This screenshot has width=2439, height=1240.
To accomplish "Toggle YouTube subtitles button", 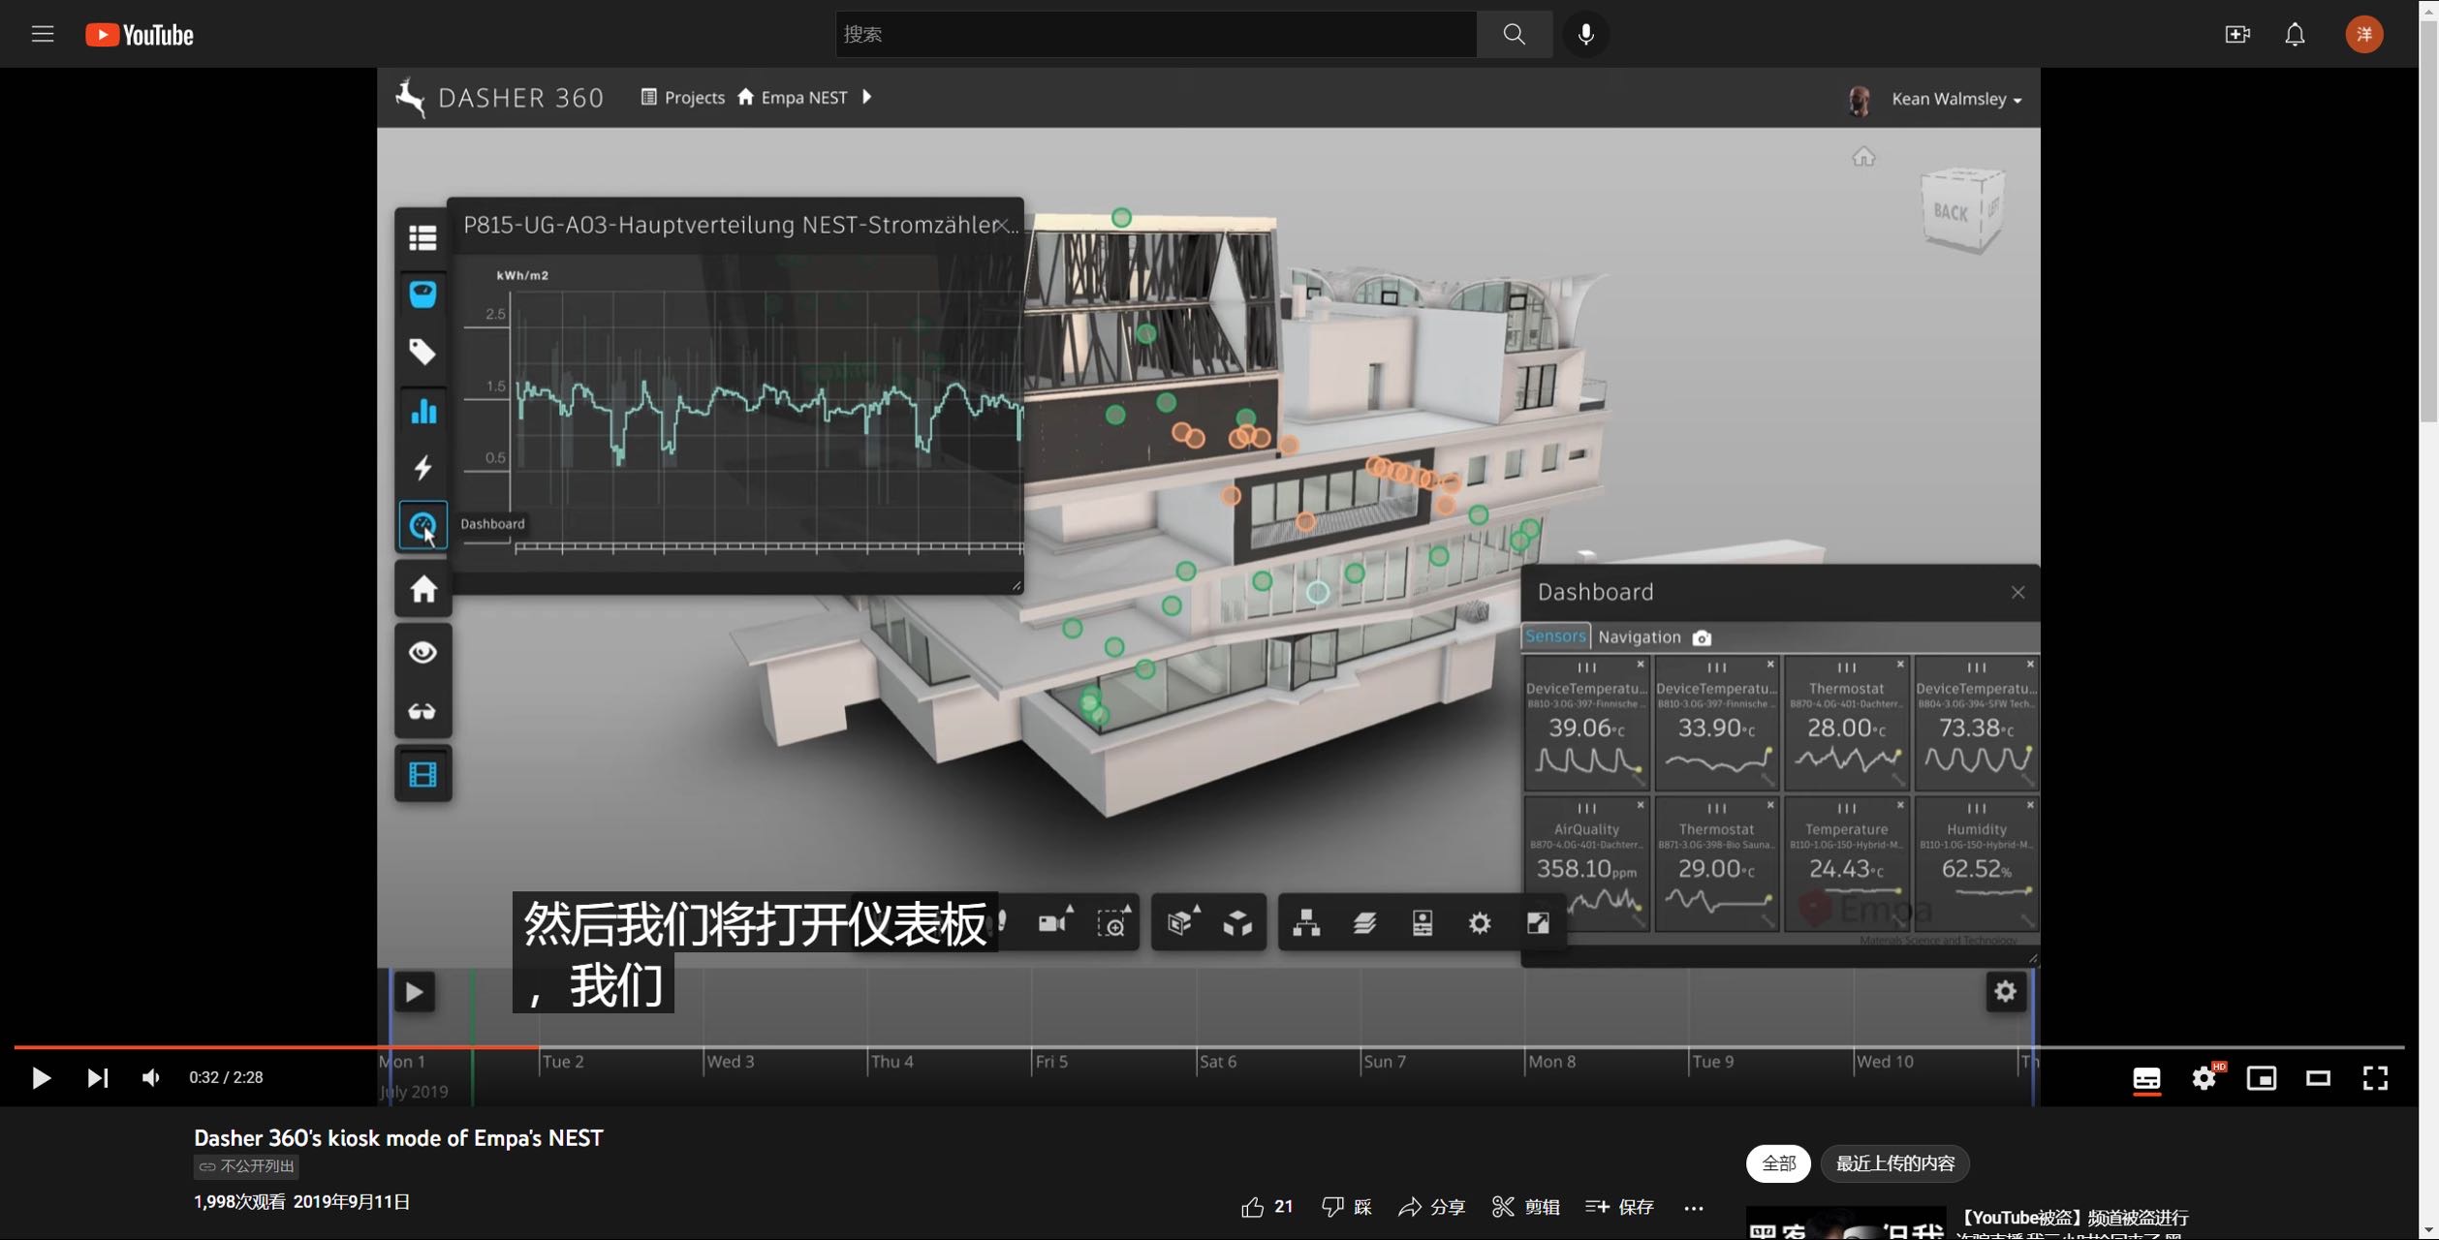I will 2145,1078.
